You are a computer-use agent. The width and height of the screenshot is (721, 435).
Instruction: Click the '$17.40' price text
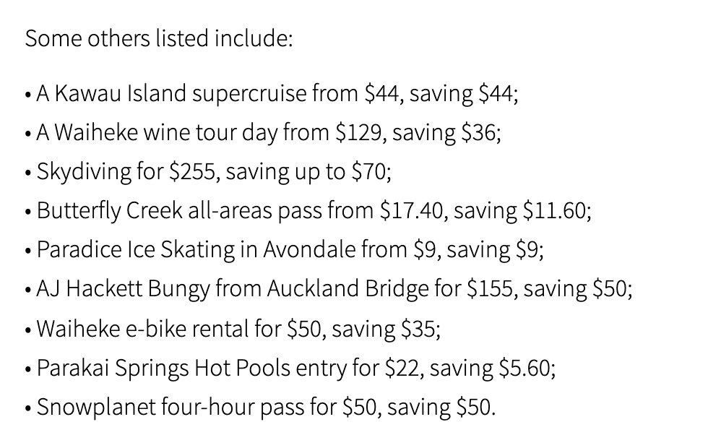click(x=411, y=211)
